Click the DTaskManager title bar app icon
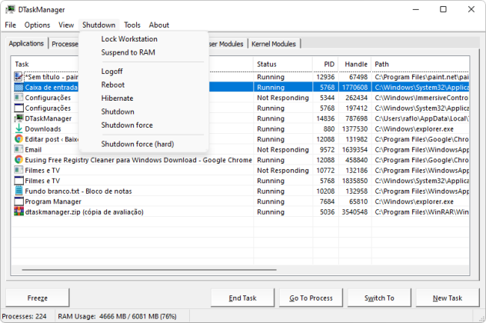This screenshot has height=323, width=486. tap(10, 9)
